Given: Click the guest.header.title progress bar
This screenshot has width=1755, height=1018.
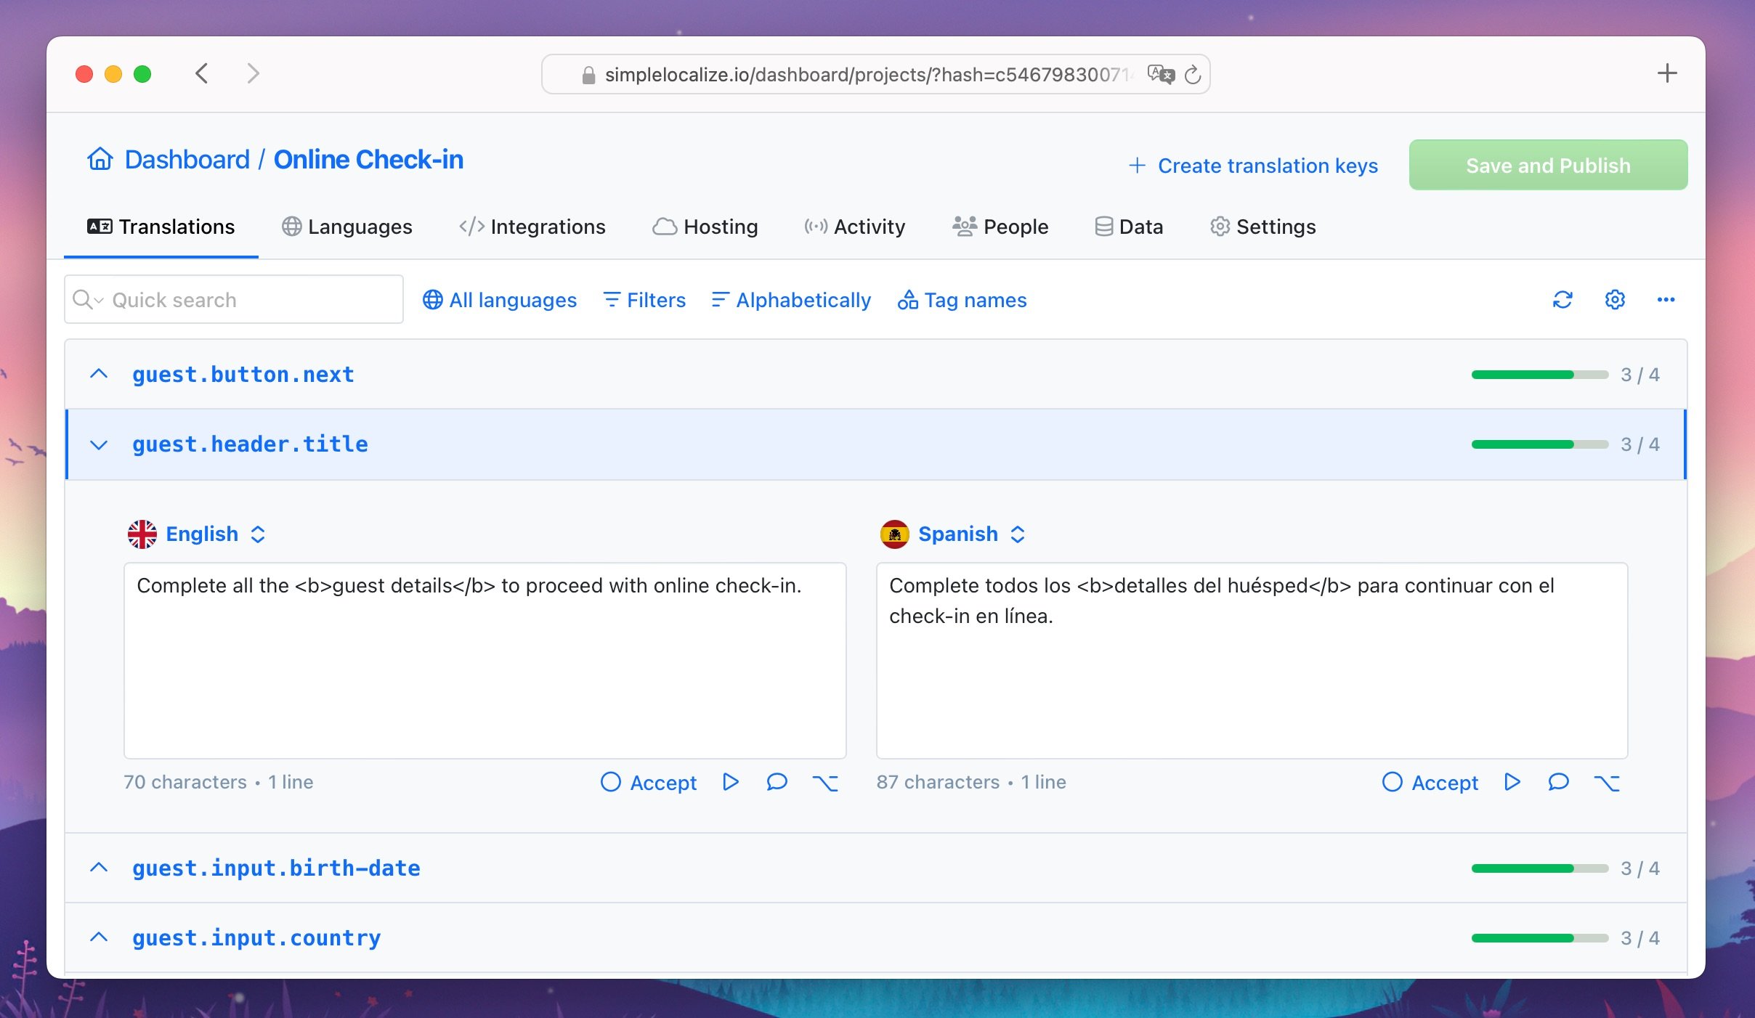Looking at the screenshot, I should point(1540,444).
